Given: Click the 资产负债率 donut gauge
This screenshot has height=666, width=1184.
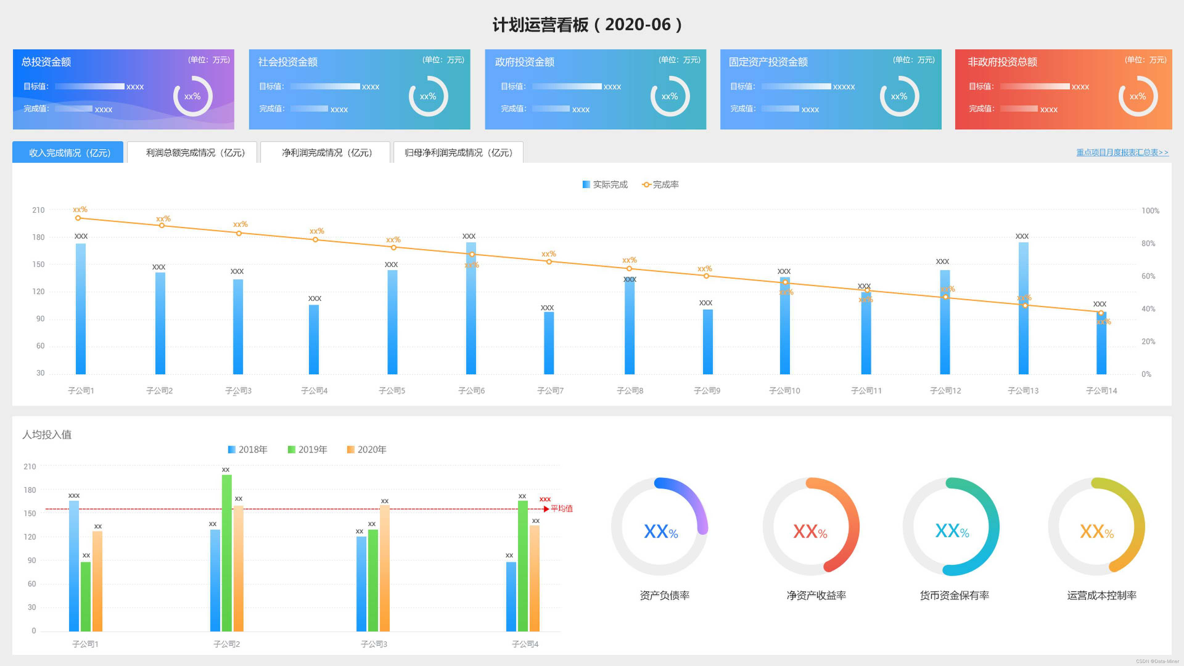Looking at the screenshot, I should point(660,526).
